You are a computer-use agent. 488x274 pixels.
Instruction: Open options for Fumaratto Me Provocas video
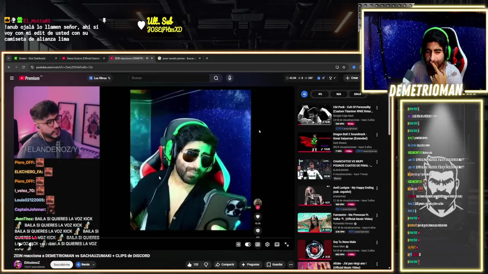377,215
